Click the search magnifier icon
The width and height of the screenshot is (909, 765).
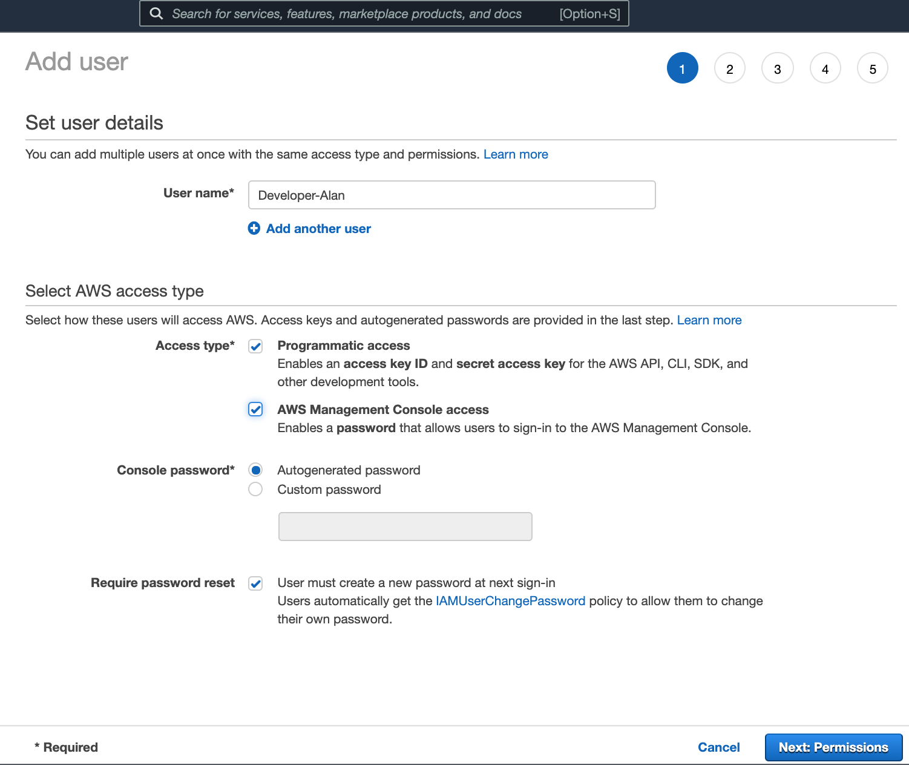point(156,13)
